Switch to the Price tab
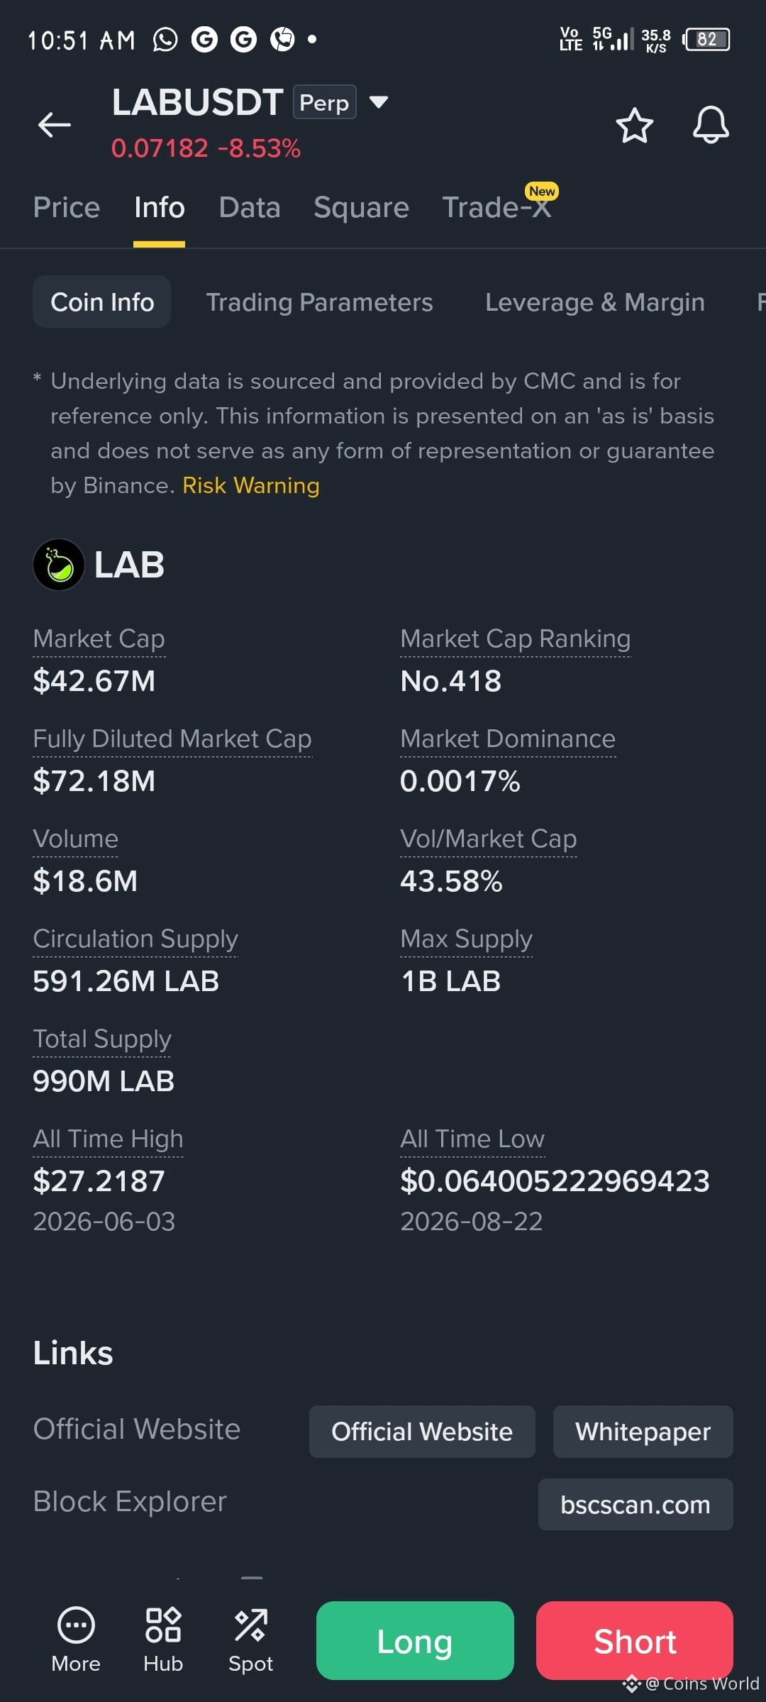The height and width of the screenshot is (1702, 766). click(67, 208)
